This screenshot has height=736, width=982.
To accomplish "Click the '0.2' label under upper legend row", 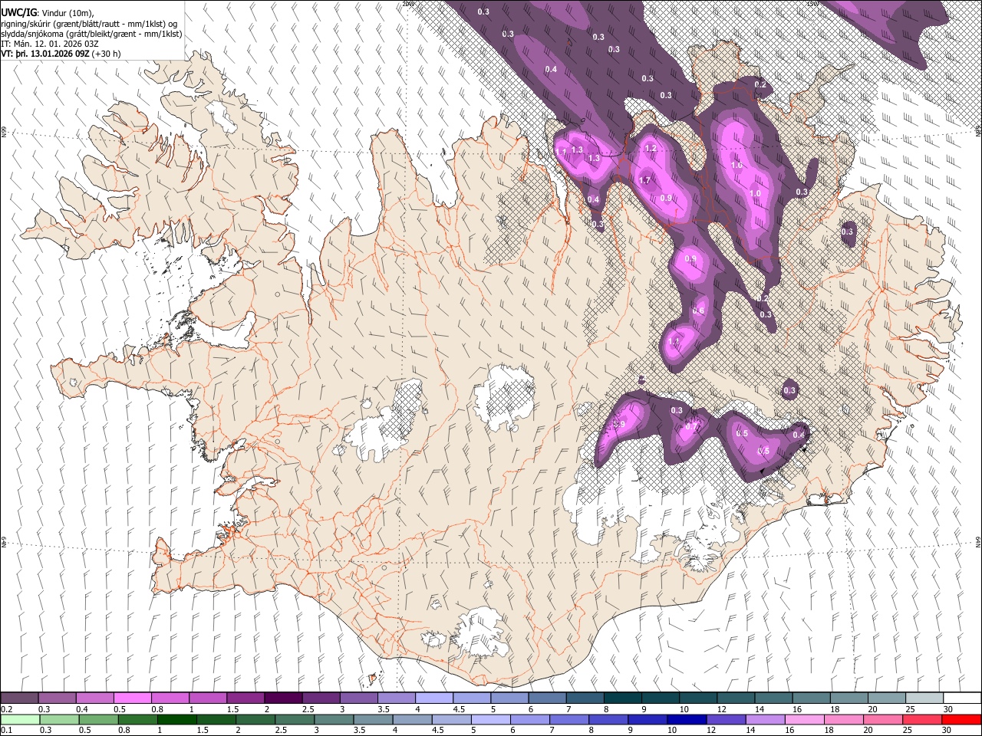I will coord(6,709).
